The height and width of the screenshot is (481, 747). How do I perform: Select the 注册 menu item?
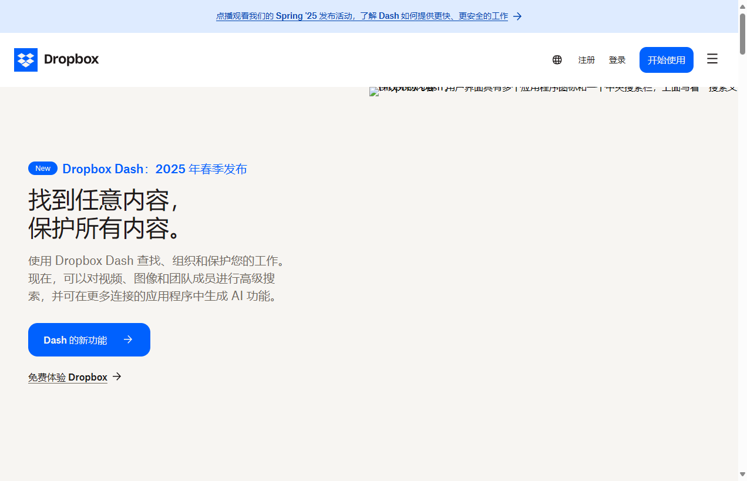coord(586,60)
